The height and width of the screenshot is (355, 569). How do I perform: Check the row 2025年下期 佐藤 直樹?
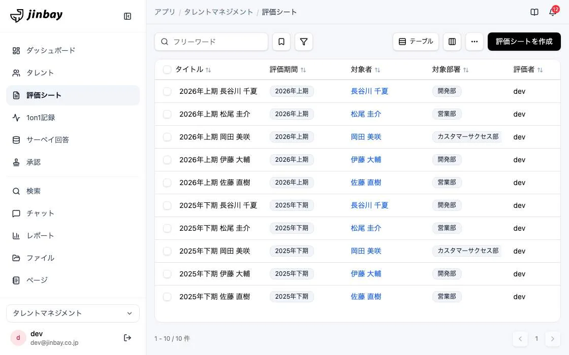point(167,297)
